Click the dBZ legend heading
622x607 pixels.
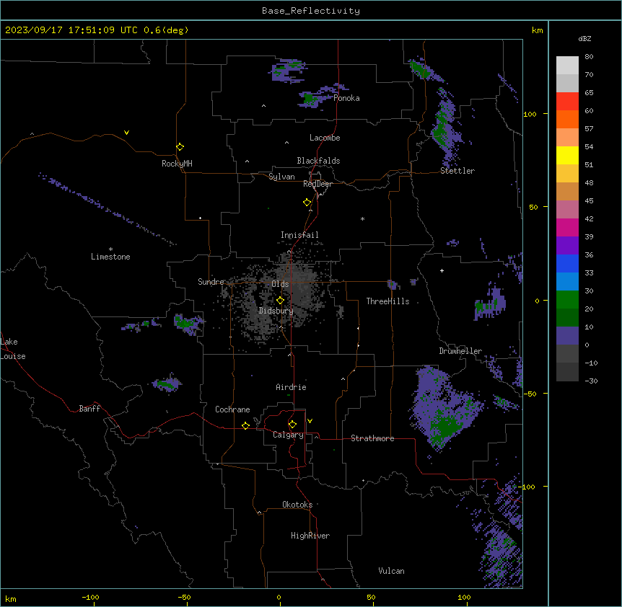[584, 39]
